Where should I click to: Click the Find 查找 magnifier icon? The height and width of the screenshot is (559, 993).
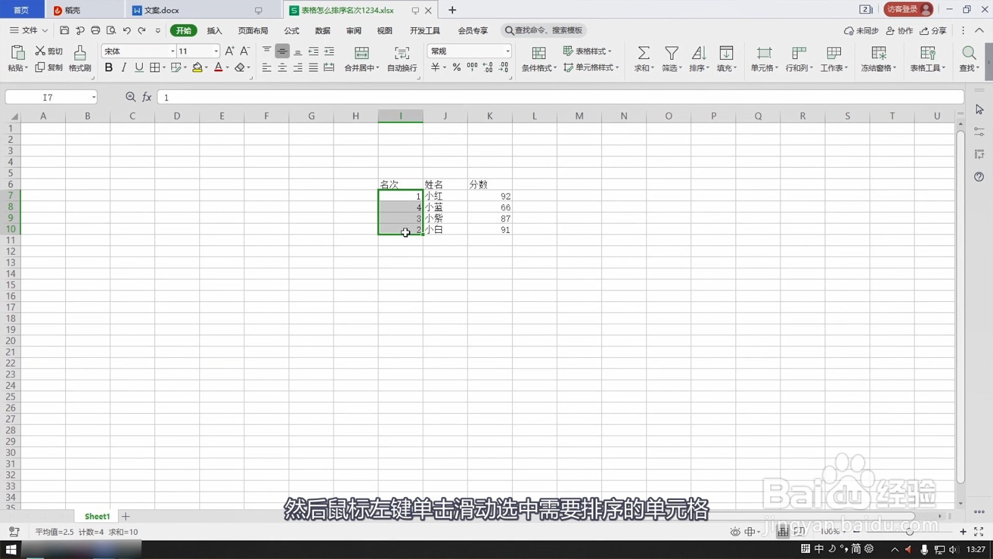coord(969,53)
